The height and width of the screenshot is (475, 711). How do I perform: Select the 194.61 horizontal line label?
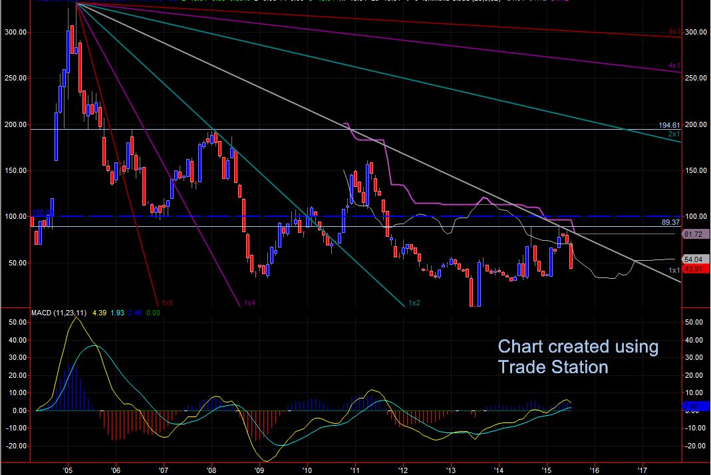(668, 125)
